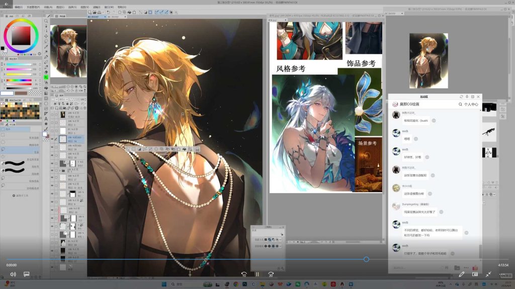Click folder icon beside chat input
The height and width of the screenshot is (289, 515).
457,268
